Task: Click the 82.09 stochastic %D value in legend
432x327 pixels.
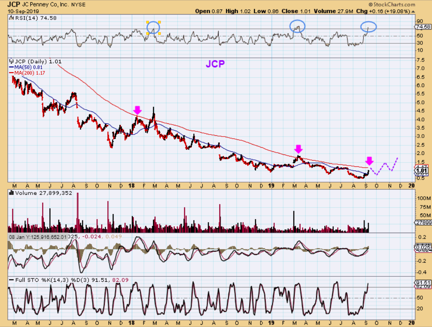Action: click(x=120, y=280)
